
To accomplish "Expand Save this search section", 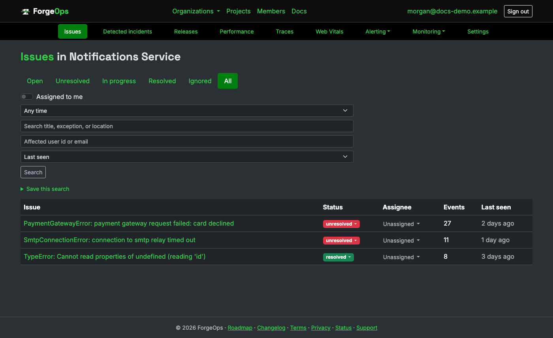I will [45, 189].
